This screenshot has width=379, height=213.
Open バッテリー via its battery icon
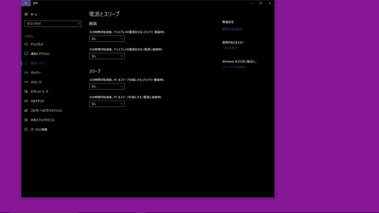pyautogui.click(x=26, y=73)
